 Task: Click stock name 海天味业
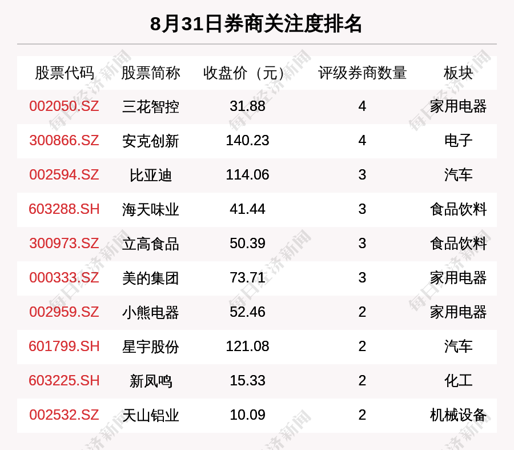click(x=150, y=210)
